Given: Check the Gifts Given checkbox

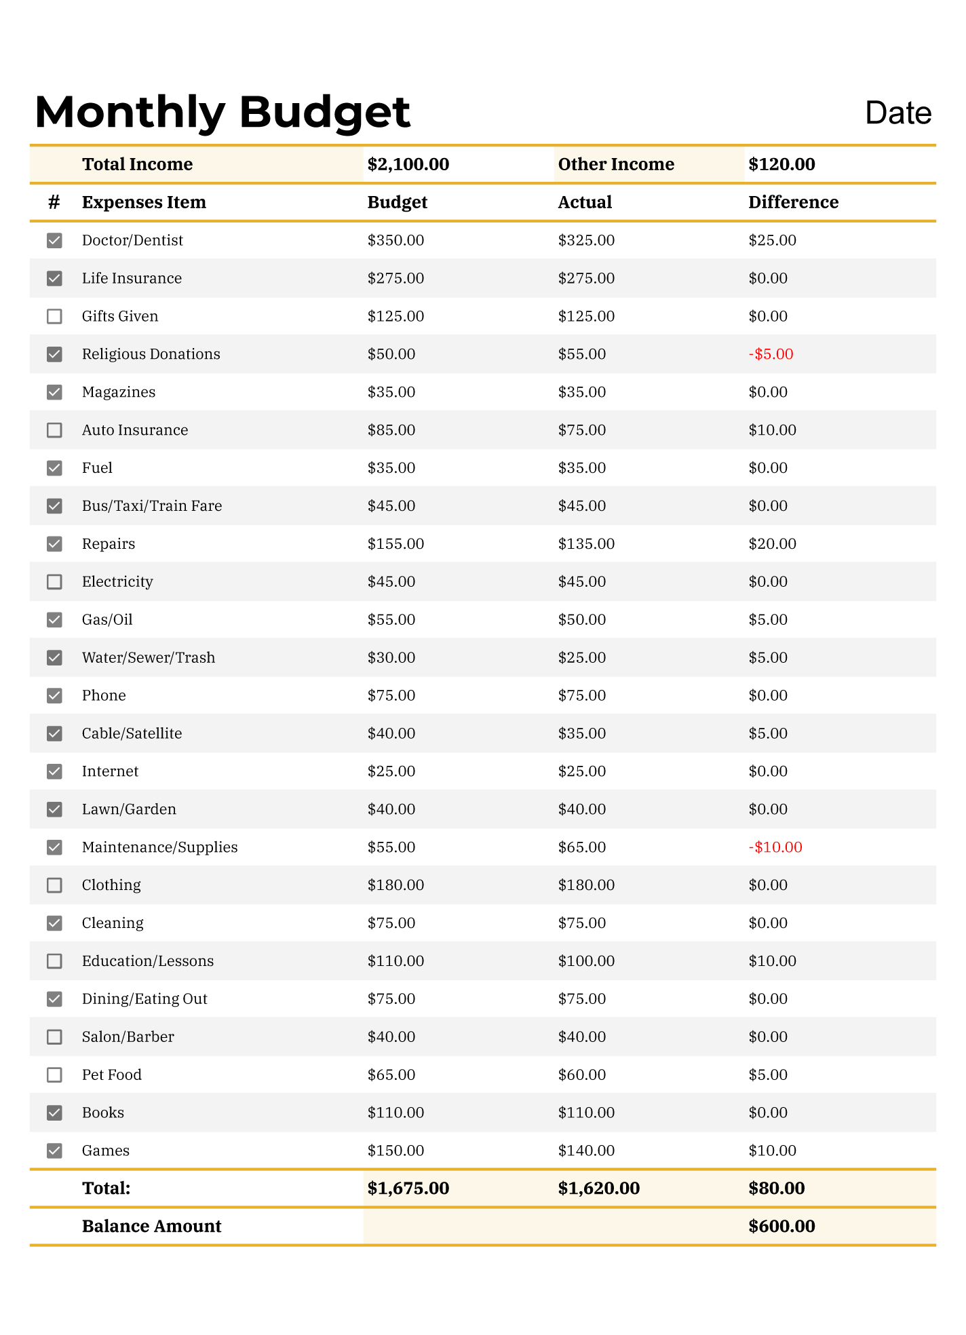Looking at the screenshot, I should click(x=54, y=317).
